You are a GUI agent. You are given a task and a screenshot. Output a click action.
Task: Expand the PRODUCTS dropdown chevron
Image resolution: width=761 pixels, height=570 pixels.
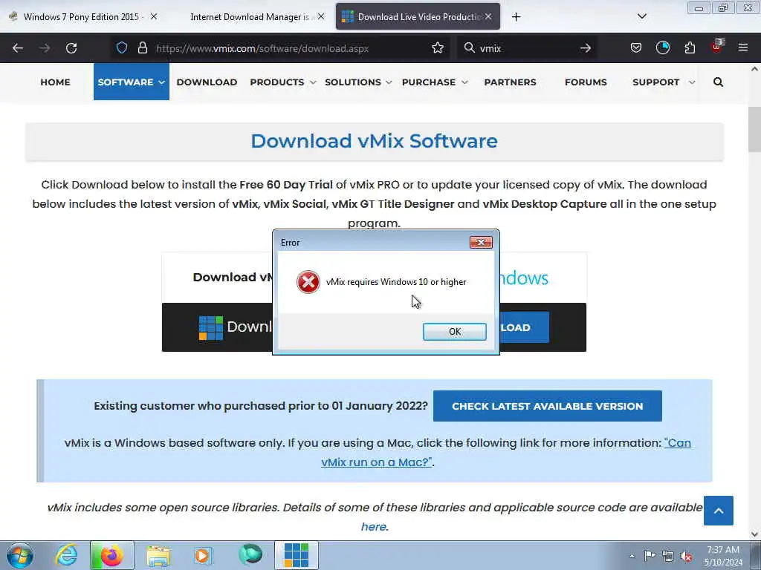(313, 82)
